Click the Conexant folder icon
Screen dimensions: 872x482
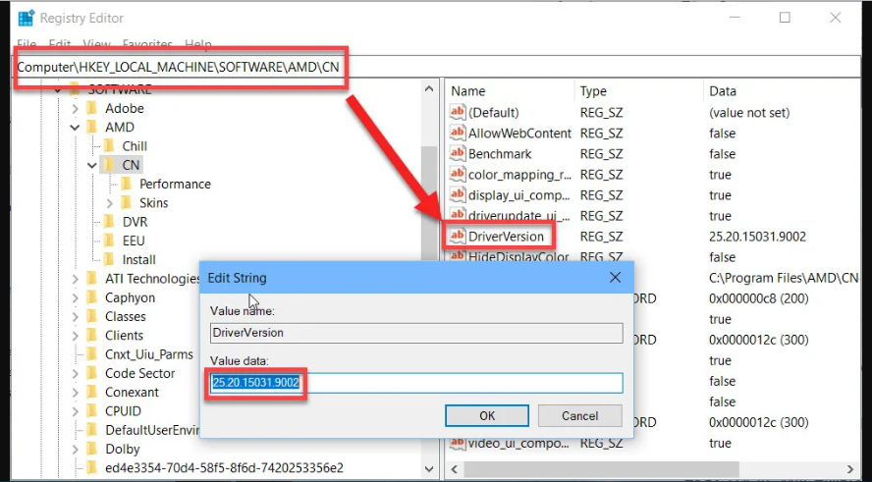pyautogui.click(x=92, y=392)
